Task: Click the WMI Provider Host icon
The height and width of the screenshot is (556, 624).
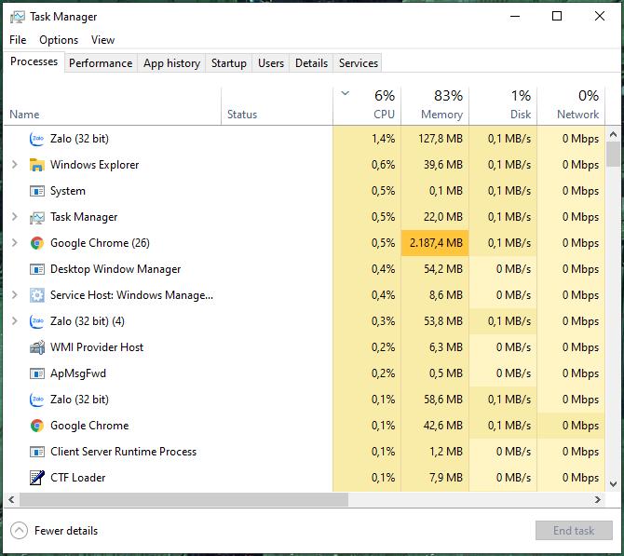Action: click(36, 347)
